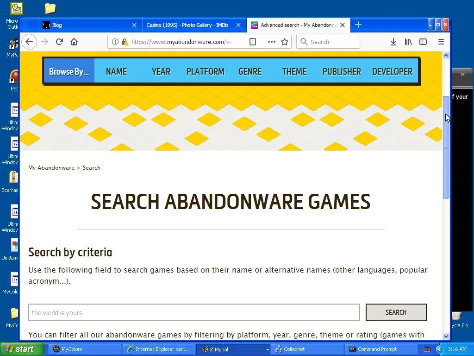Open the browser home page
The width and height of the screenshot is (474, 356).
pyautogui.click(x=74, y=42)
